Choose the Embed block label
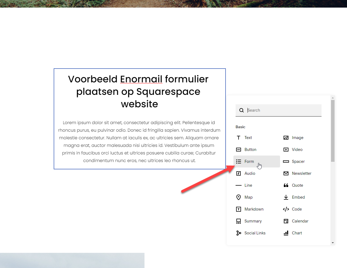The image size is (347, 268). [298, 197]
